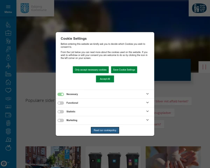The height and width of the screenshot is (168, 210).
Task: Select the kite icon in sidebar
Action: pos(8,49)
